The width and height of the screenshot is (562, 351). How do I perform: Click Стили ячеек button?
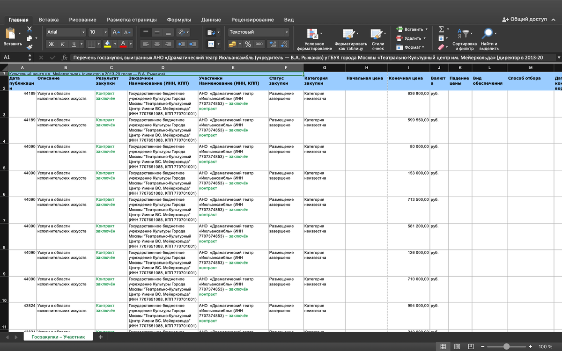point(378,39)
